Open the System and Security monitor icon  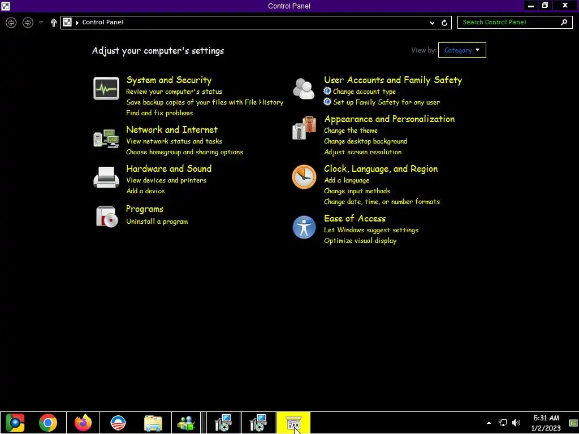pos(106,89)
